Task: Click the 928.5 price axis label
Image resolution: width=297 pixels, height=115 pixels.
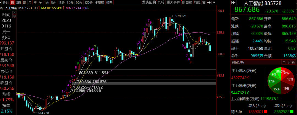Action: tap(221, 33)
